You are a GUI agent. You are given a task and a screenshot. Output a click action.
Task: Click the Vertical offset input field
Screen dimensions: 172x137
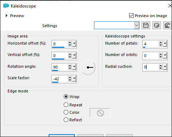pyautogui.click(x=60, y=56)
